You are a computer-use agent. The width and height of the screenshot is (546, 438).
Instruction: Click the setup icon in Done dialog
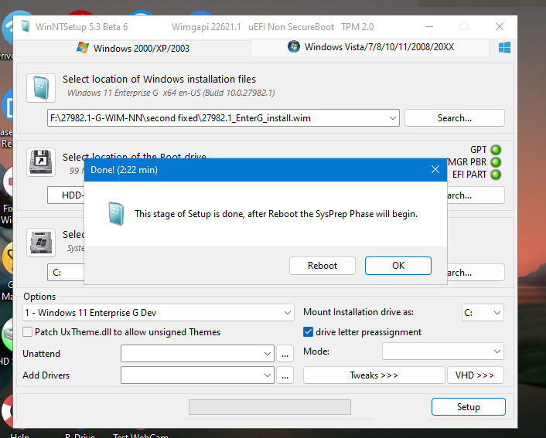click(x=116, y=214)
